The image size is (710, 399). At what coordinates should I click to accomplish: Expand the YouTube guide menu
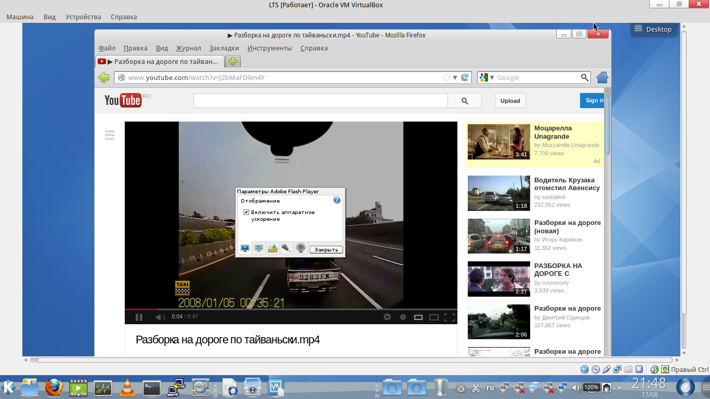(x=110, y=135)
